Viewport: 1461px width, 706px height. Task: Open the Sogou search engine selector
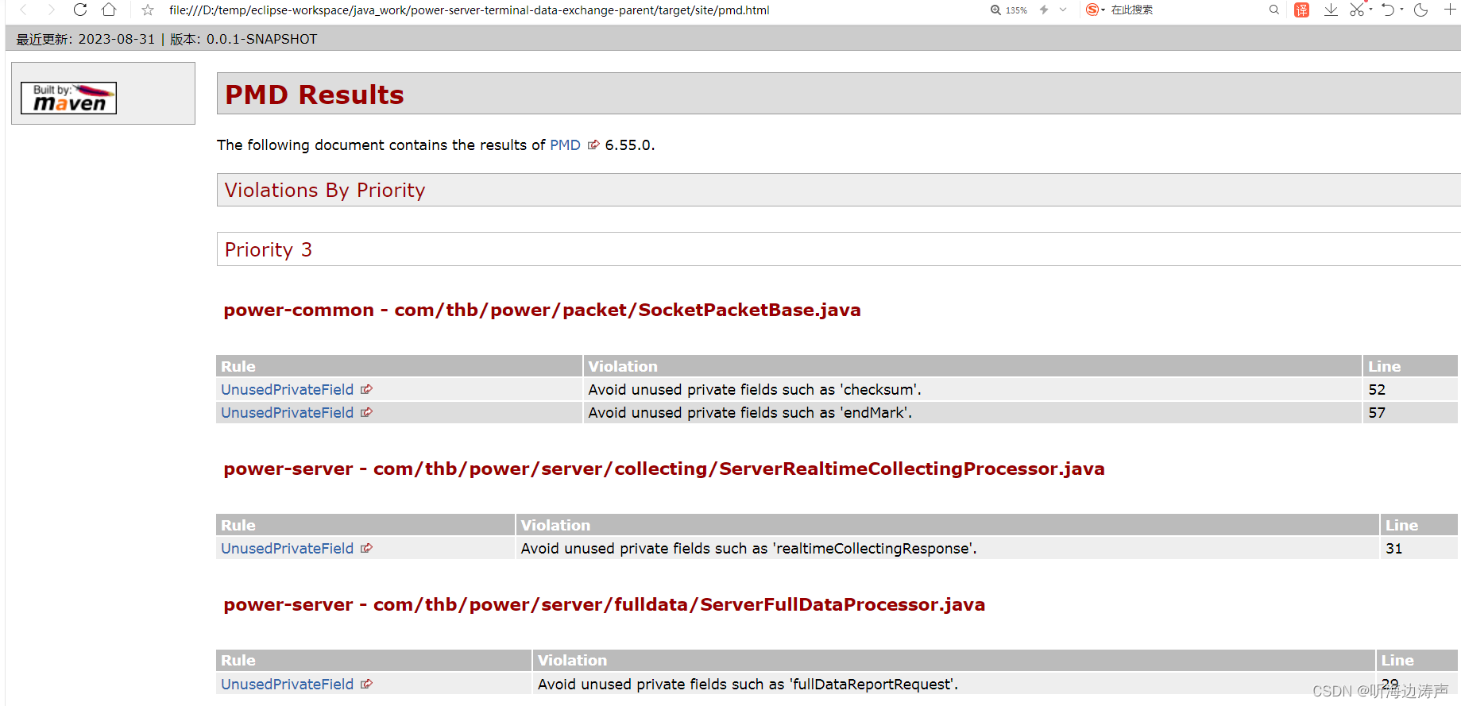(x=1096, y=10)
